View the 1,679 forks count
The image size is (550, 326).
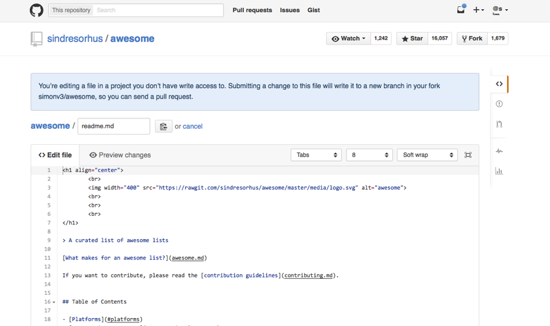pyautogui.click(x=497, y=39)
